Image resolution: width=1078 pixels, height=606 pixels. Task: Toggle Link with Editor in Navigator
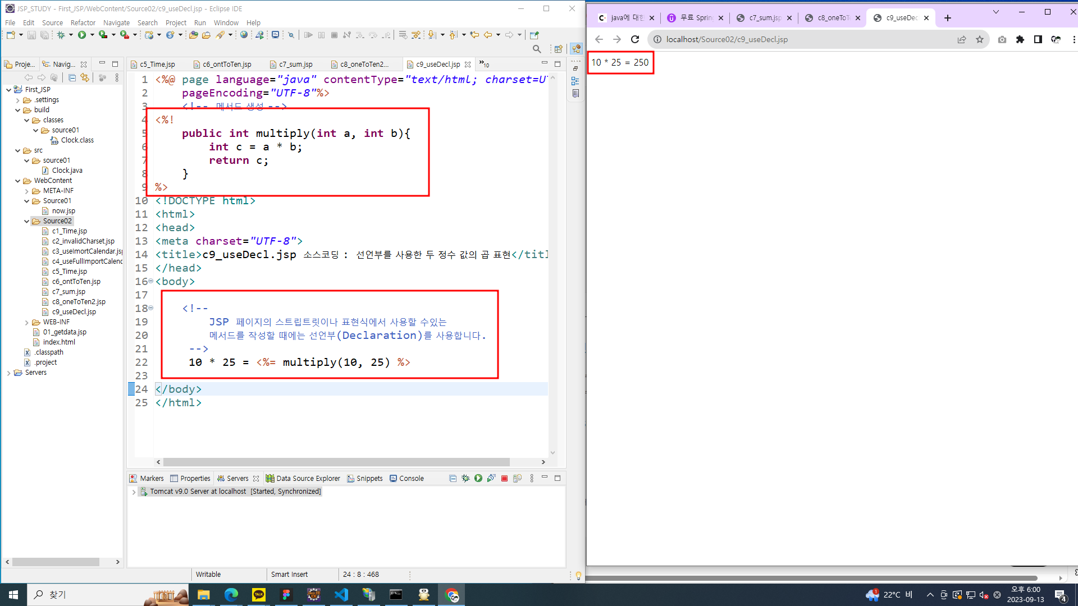(84, 78)
